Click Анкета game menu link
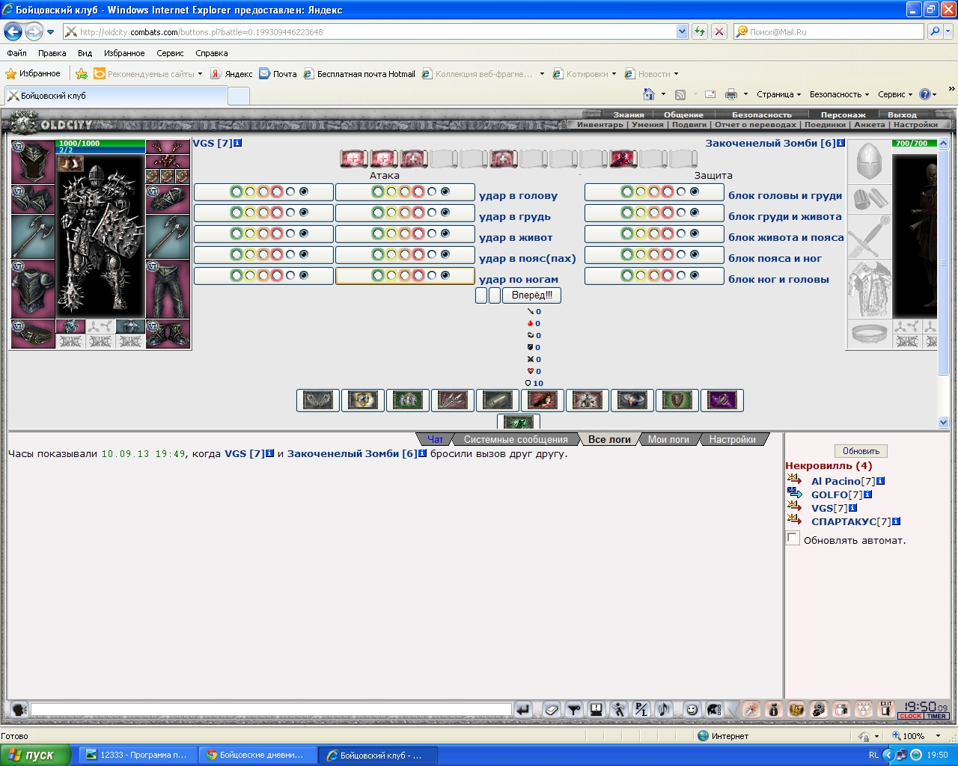This screenshot has height=766, width=958. pyautogui.click(x=870, y=125)
